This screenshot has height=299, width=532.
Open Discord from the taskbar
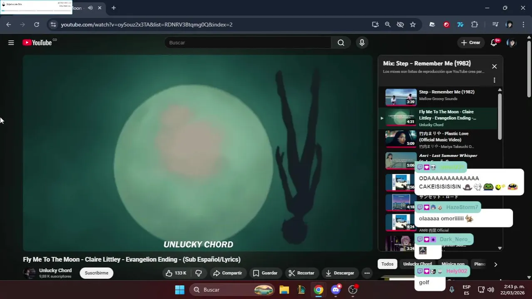336,289
